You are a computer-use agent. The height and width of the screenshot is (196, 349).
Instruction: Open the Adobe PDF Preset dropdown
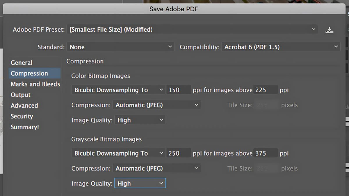(192, 29)
